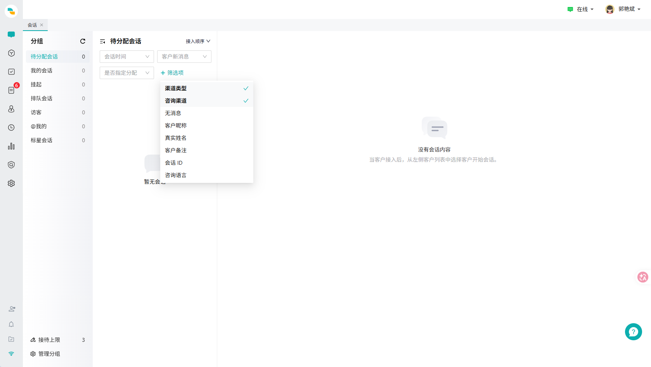Screen dimensions: 651x367
Task: Select 咨询语言 in filter menu
Action: (x=207, y=175)
